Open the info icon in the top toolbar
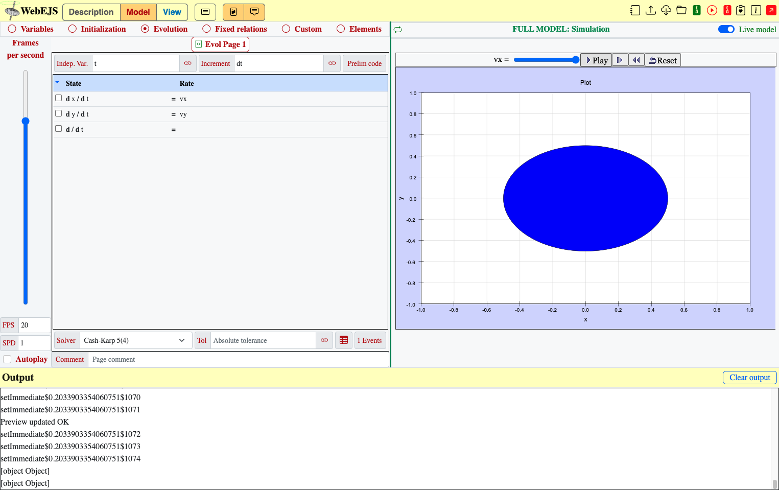The width and height of the screenshot is (779, 490). [756, 10]
